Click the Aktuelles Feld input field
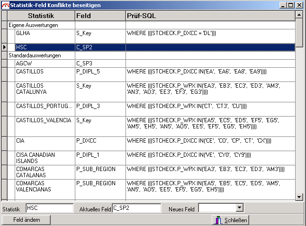This screenshot has width=306, height=226. (x=136, y=208)
